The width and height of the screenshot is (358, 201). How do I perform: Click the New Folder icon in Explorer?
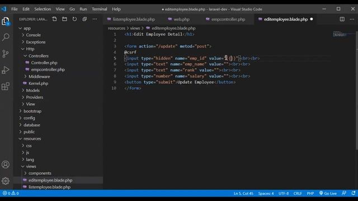(x=65, y=19)
